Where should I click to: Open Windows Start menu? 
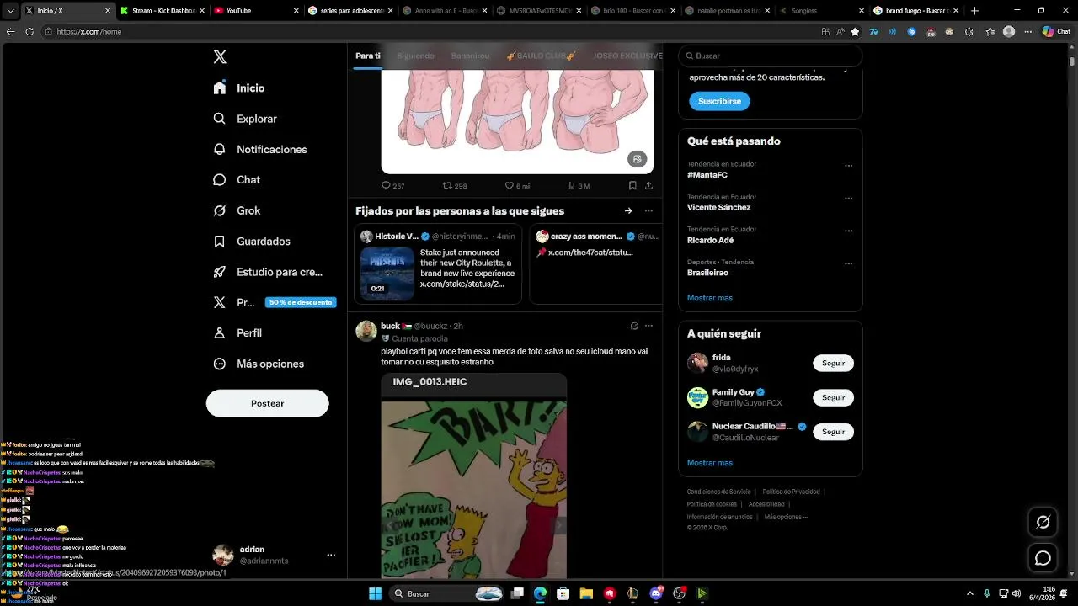click(376, 593)
